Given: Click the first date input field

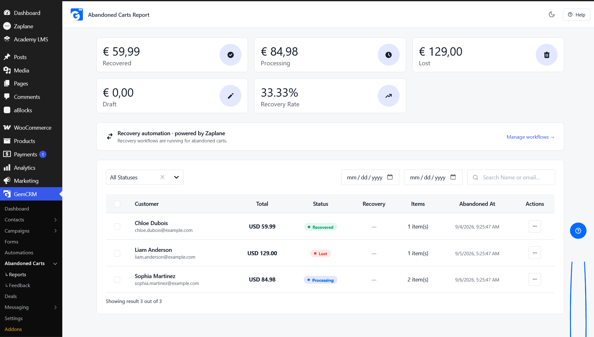Looking at the screenshot, I should point(370,177).
